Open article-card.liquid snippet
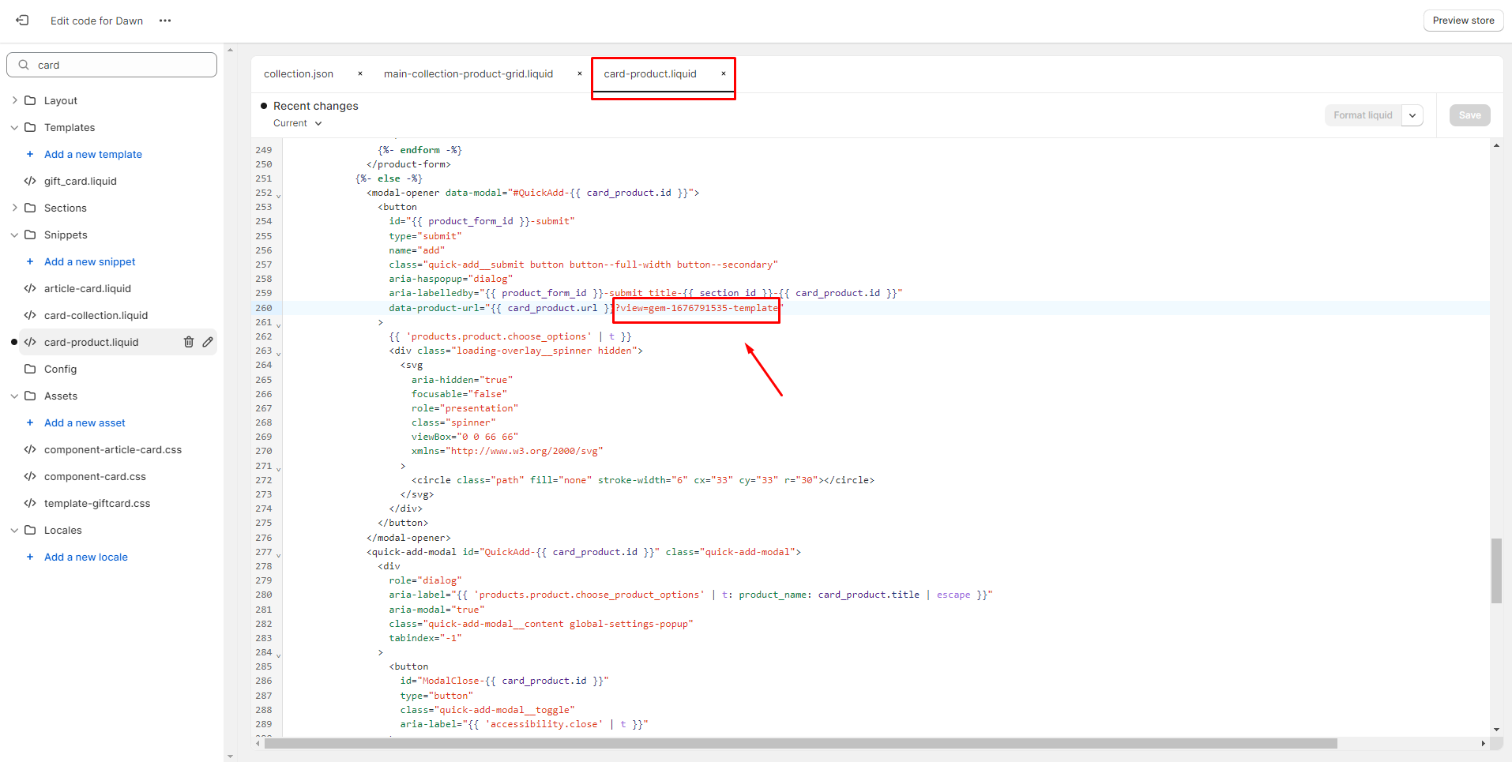Screen dimensions: 1512x762 pos(88,288)
